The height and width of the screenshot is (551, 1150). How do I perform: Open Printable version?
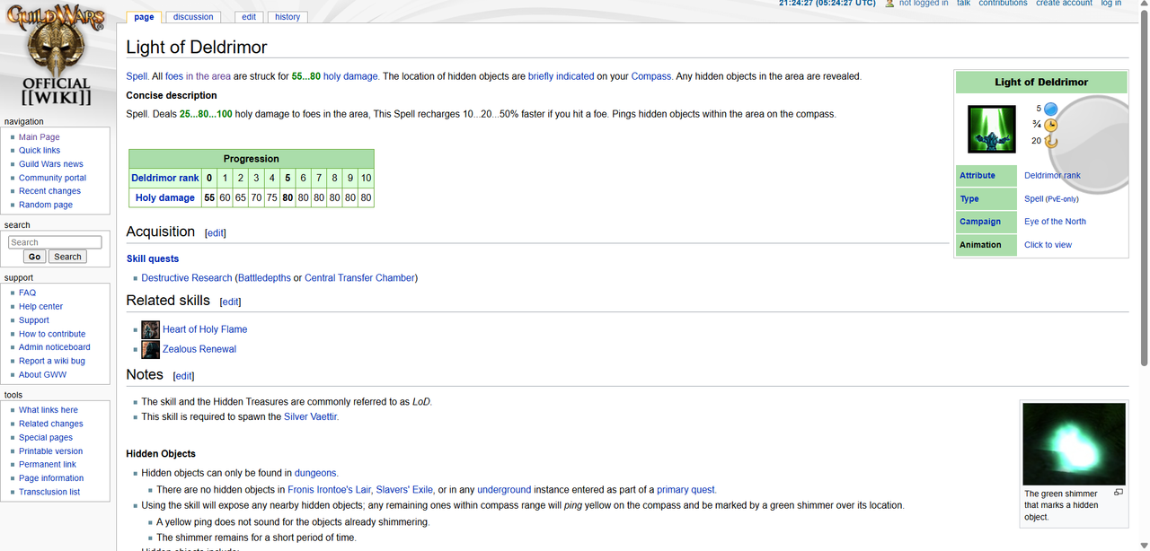pos(51,451)
